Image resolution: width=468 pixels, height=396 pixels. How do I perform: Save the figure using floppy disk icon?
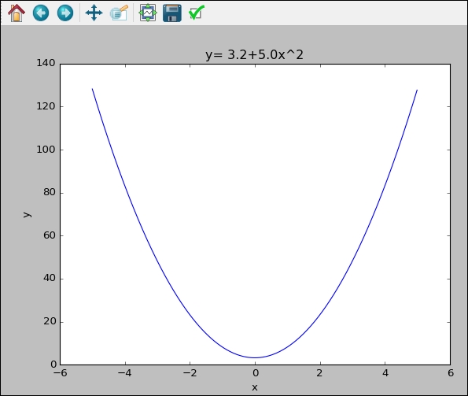point(172,13)
